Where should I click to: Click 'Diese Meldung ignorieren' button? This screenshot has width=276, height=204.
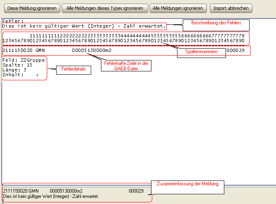(32, 8)
